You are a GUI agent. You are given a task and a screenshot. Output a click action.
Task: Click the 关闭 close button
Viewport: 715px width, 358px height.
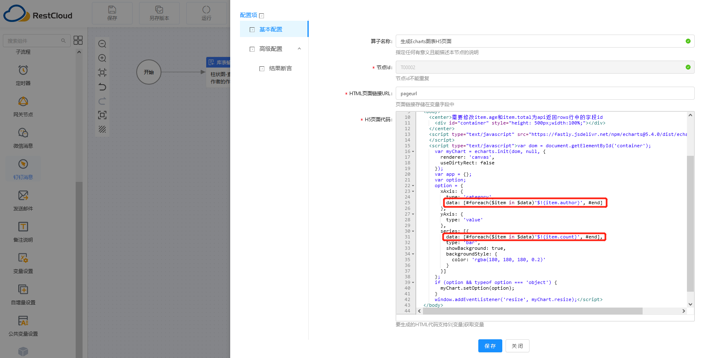point(517,346)
